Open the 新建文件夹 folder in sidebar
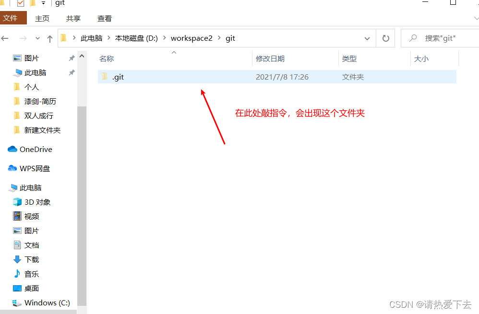Screen dimensions: 479x314 click(42, 130)
